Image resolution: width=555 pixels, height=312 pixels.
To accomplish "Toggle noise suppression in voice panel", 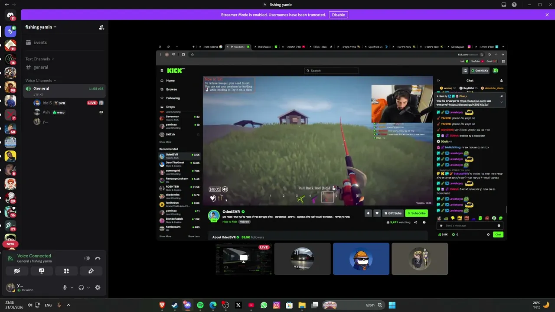I will pyautogui.click(x=87, y=258).
